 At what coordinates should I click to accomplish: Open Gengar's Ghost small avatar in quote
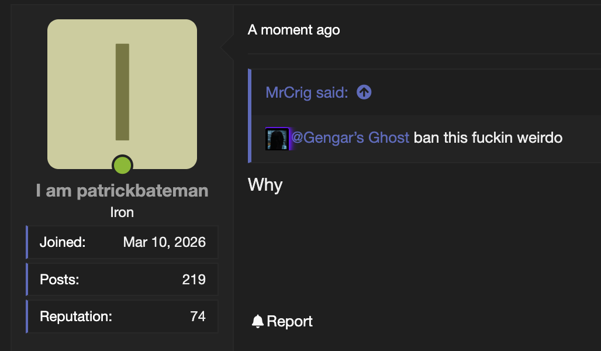[277, 139]
